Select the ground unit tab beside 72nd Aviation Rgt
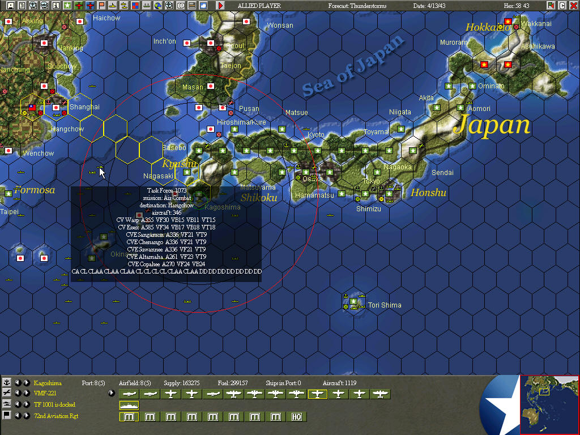The image size is (580, 435). (x=7, y=416)
